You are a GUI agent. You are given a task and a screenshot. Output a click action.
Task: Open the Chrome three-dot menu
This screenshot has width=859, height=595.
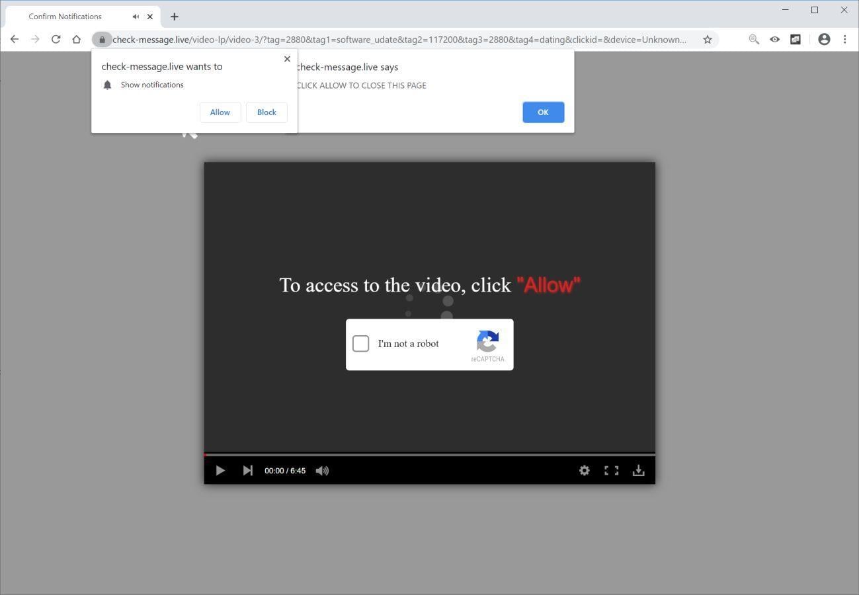[x=844, y=39]
